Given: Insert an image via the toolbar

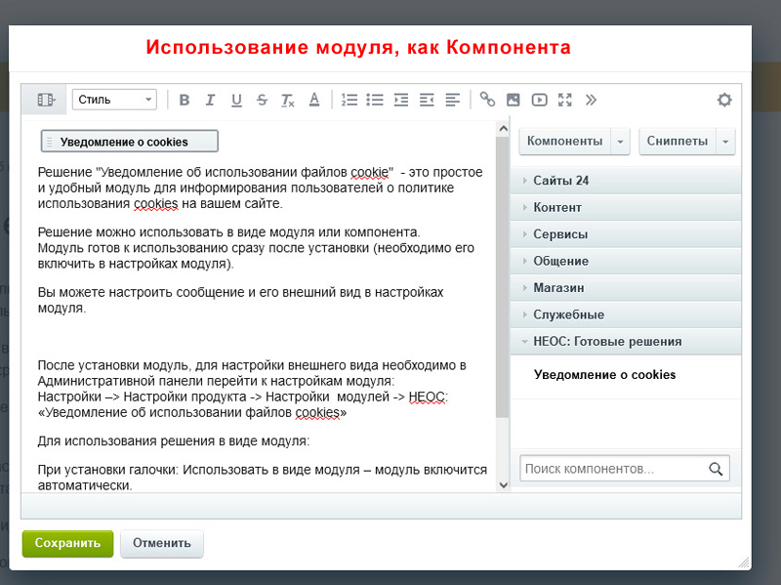Looking at the screenshot, I should point(513,100).
